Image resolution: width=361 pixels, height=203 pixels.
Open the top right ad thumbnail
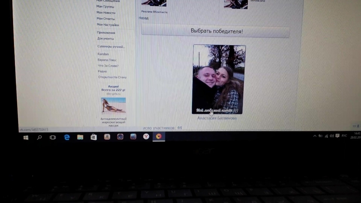(236, 5)
